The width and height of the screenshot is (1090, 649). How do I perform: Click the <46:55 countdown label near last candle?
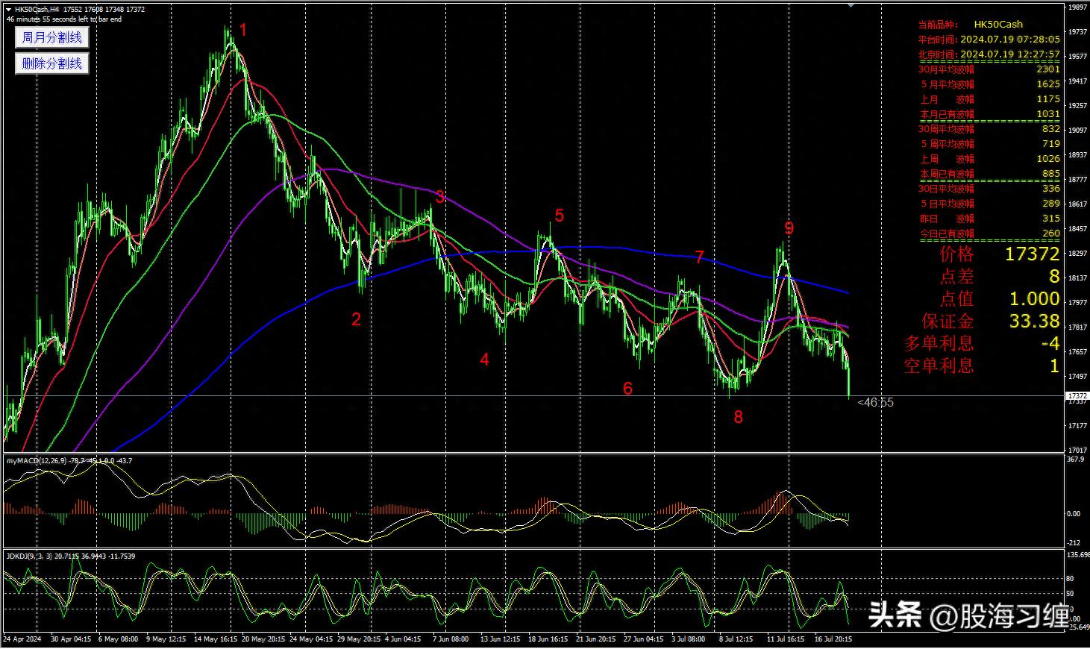875,403
